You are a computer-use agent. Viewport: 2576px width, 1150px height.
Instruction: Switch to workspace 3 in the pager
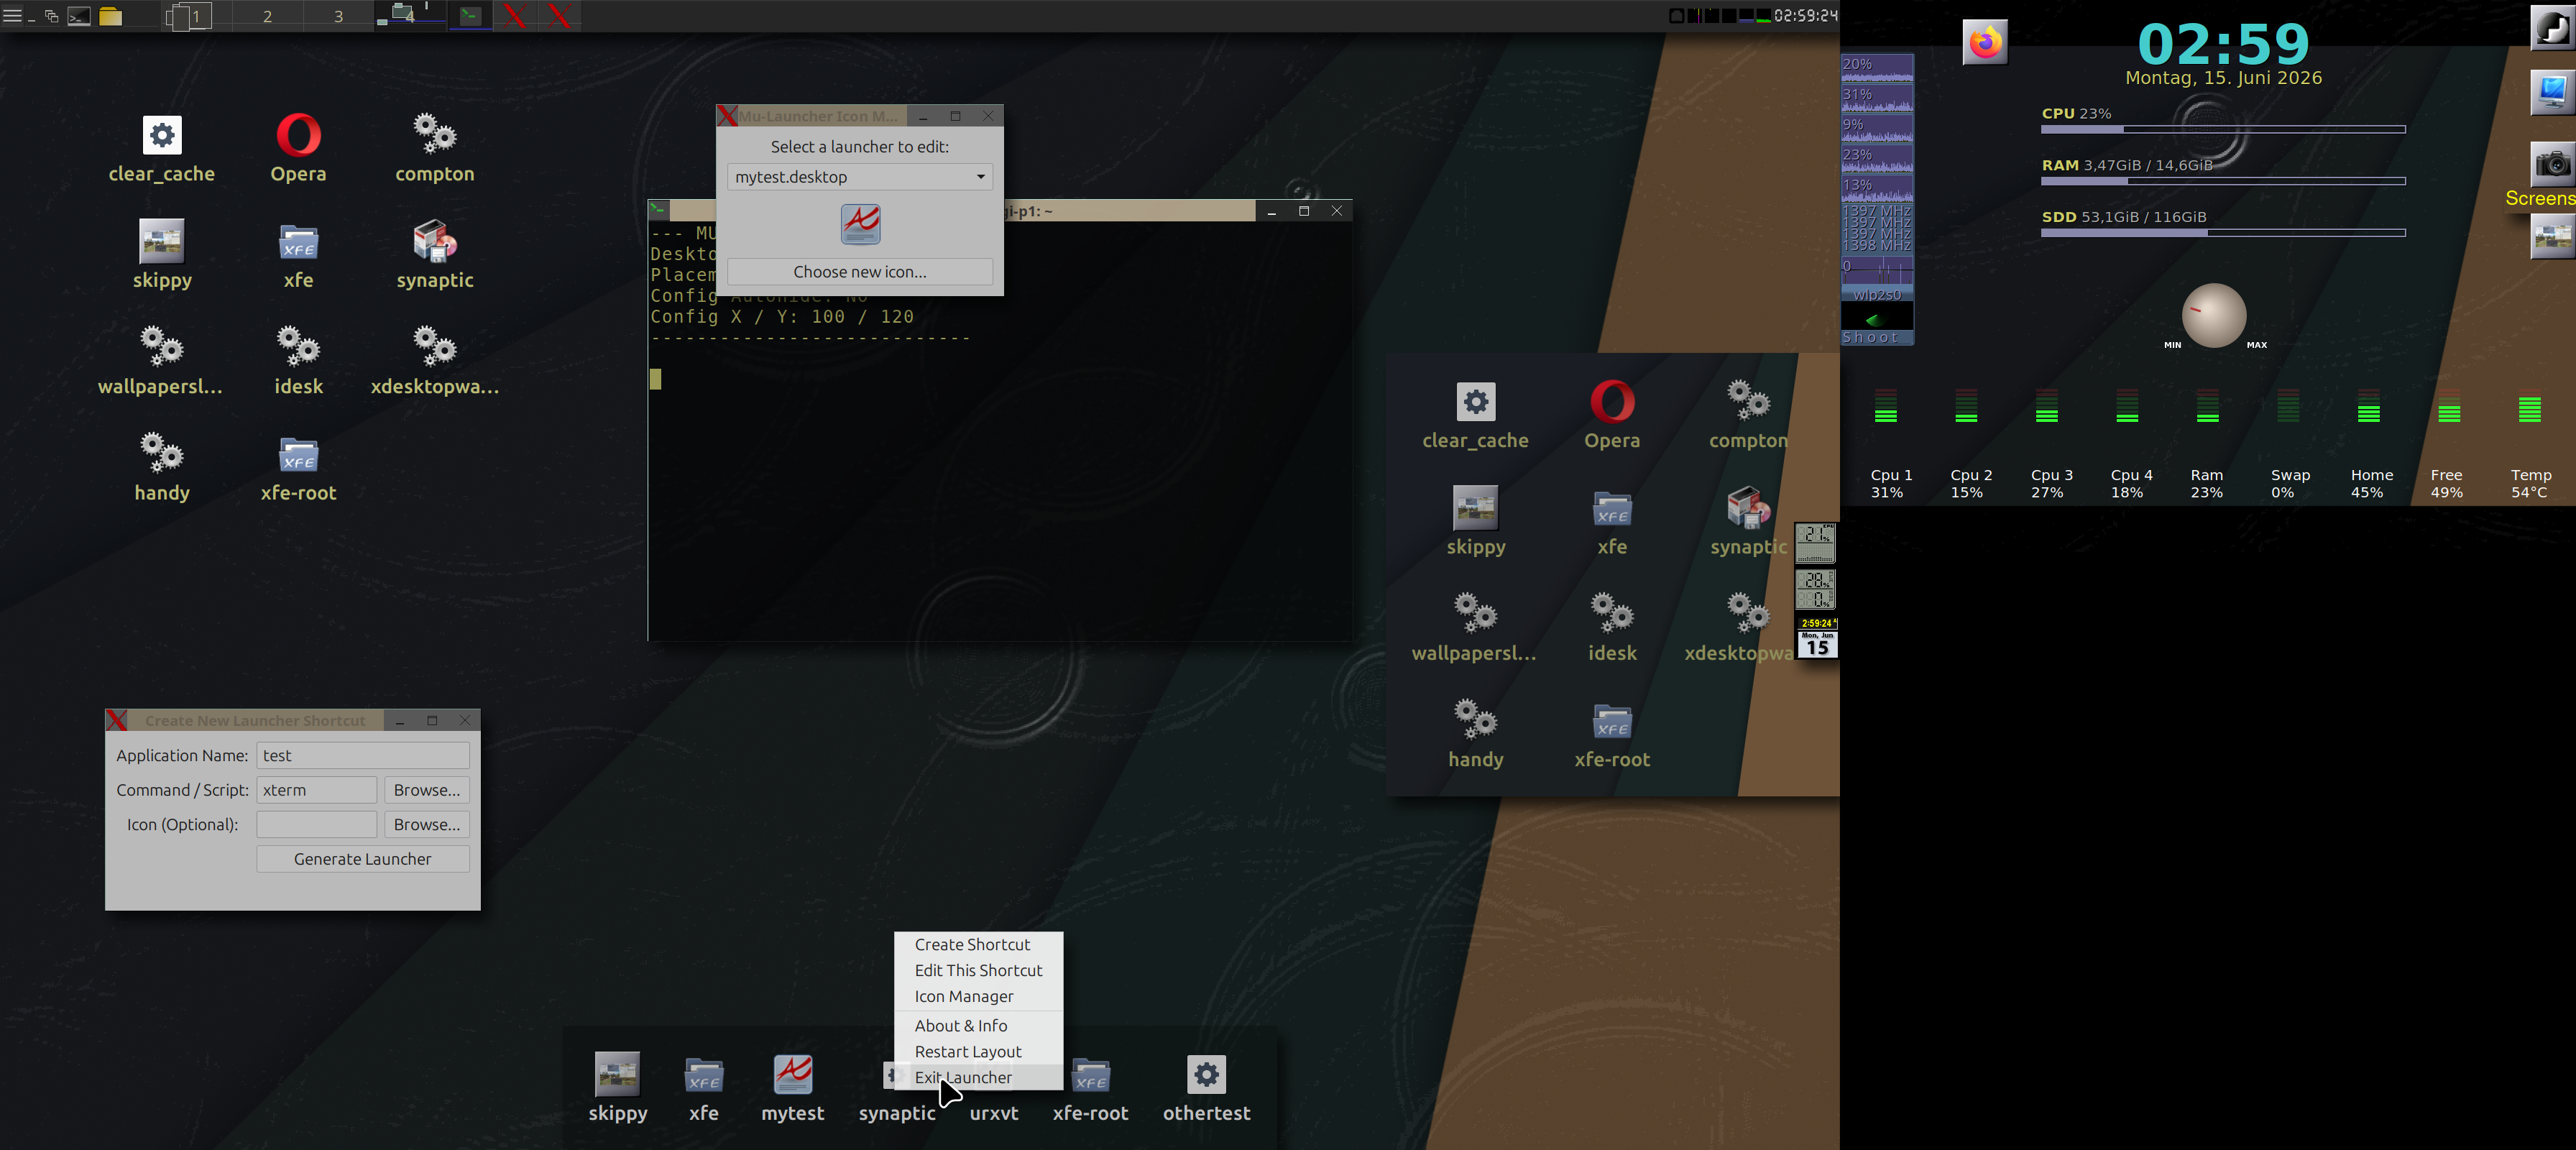(x=338, y=16)
